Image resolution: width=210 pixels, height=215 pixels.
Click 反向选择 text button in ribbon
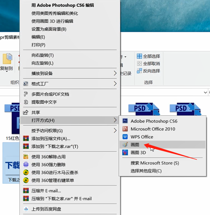[x=152, y=71]
